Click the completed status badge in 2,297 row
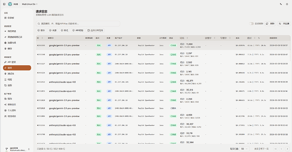This screenshot has height=152, width=292. (173, 54)
